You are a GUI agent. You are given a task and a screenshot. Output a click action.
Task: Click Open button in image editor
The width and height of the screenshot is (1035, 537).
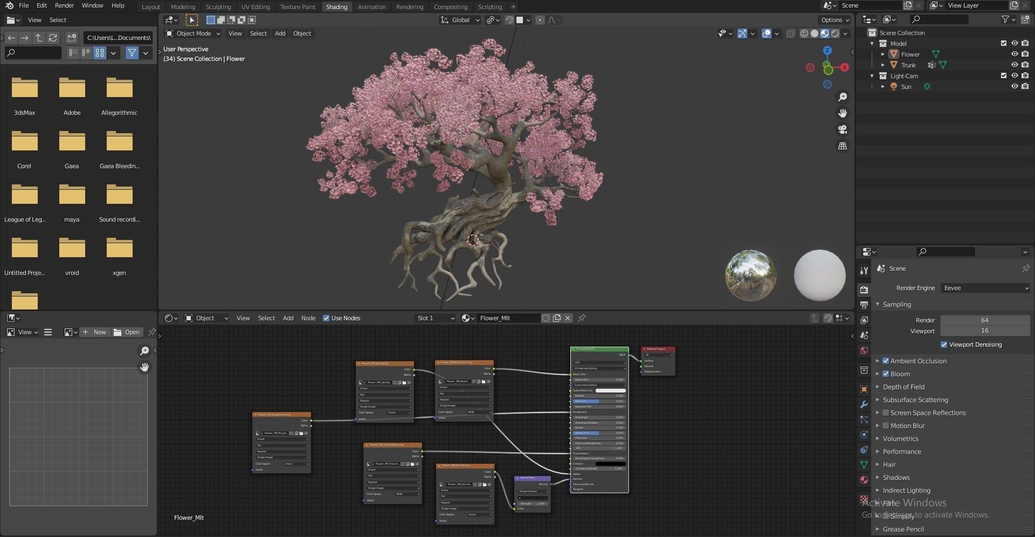tap(127, 332)
